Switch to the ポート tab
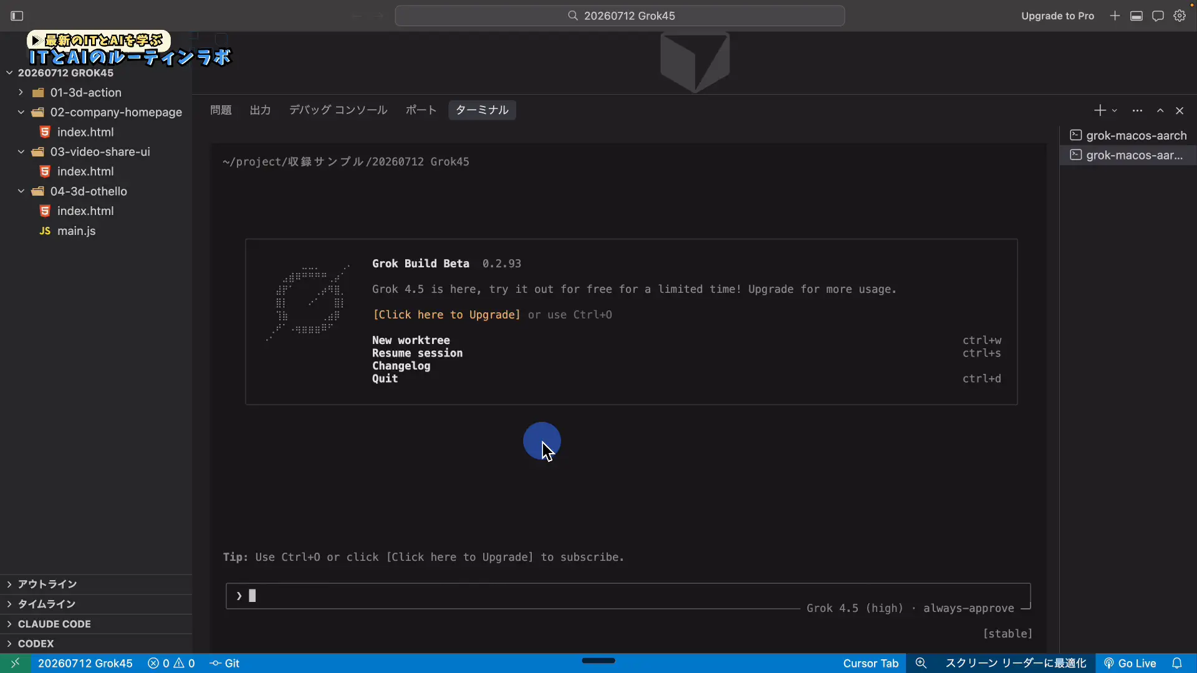 click(421, 110)
